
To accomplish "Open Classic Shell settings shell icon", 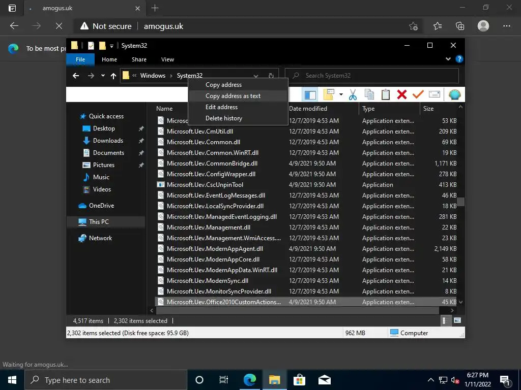I will (454, 94).
